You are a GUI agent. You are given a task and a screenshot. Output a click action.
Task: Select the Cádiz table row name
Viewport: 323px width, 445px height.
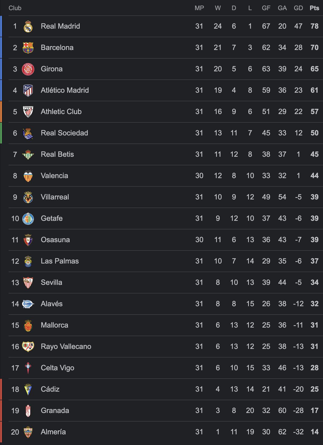point(50,389)
